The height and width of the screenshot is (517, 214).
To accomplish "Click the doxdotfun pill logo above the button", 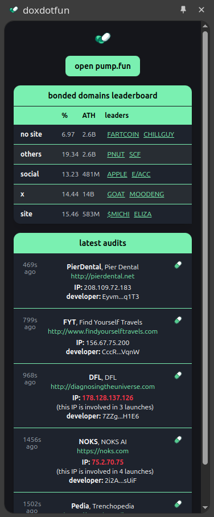I will tap(103, 38).
